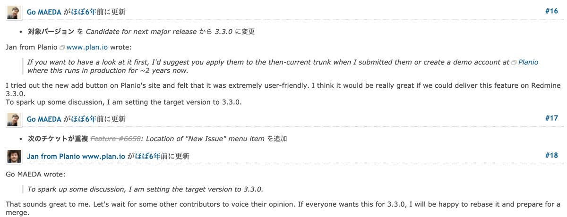The height and width of the screenshot is (217, 567).
Task: Open Jan from Planio www.plan.io author link
Action: tap(76, 156)
